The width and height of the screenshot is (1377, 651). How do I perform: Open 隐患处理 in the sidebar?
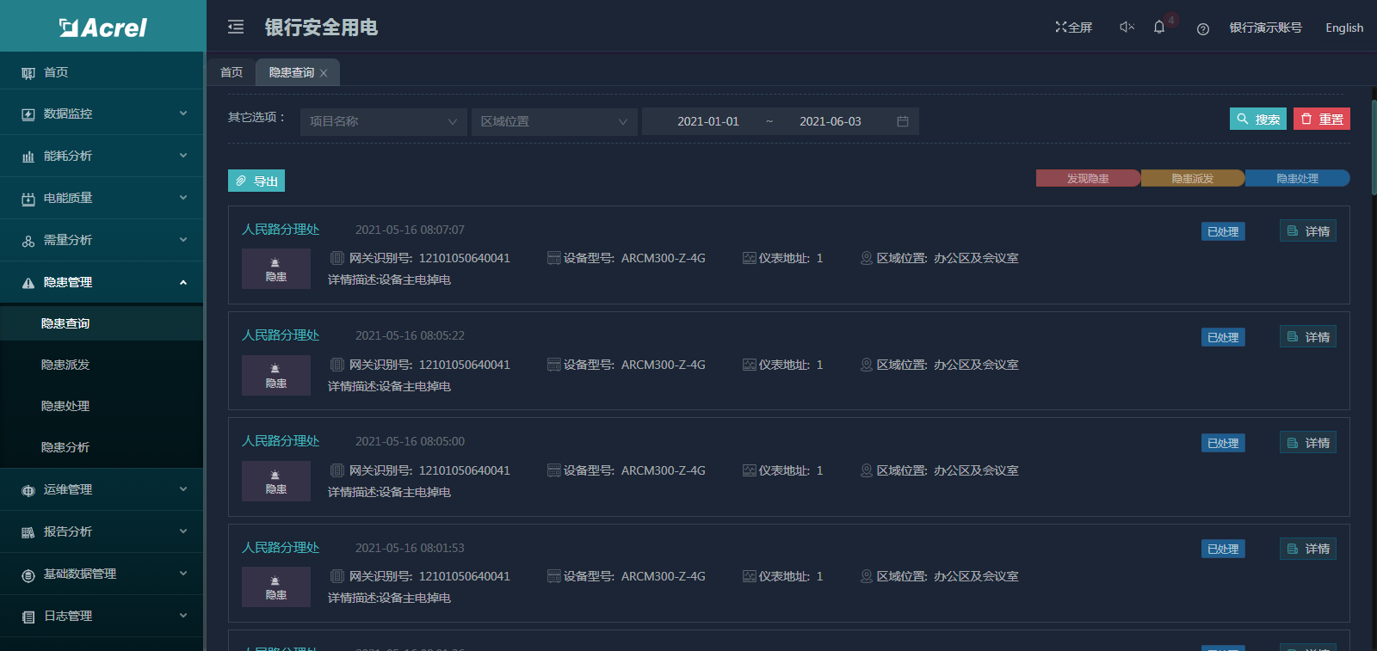102,406
